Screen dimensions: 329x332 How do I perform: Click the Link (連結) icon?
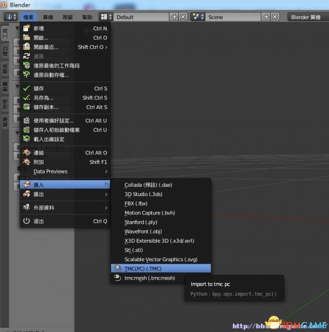[x=27, y=152]
